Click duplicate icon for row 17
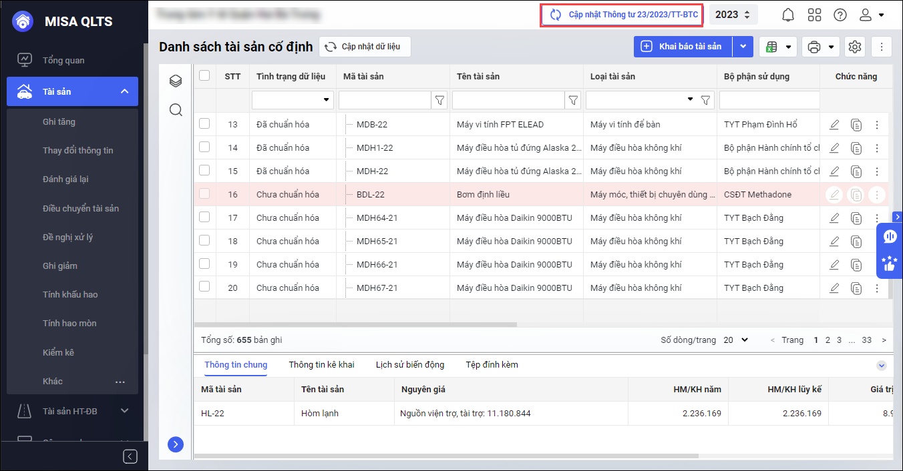903x471 pixels. click(x=856, y=218)
